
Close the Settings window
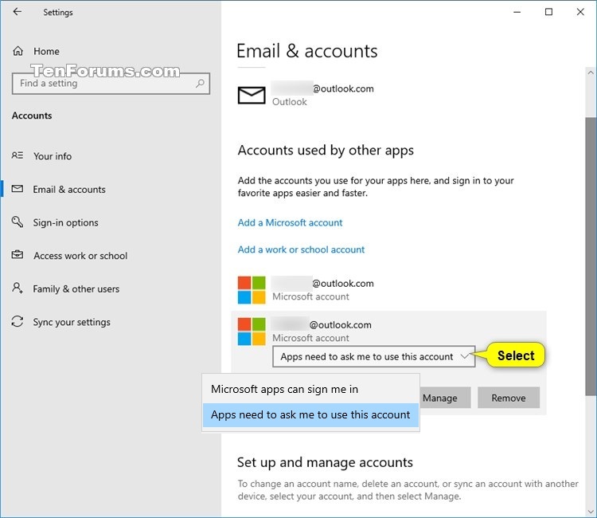tap(580, 12)
